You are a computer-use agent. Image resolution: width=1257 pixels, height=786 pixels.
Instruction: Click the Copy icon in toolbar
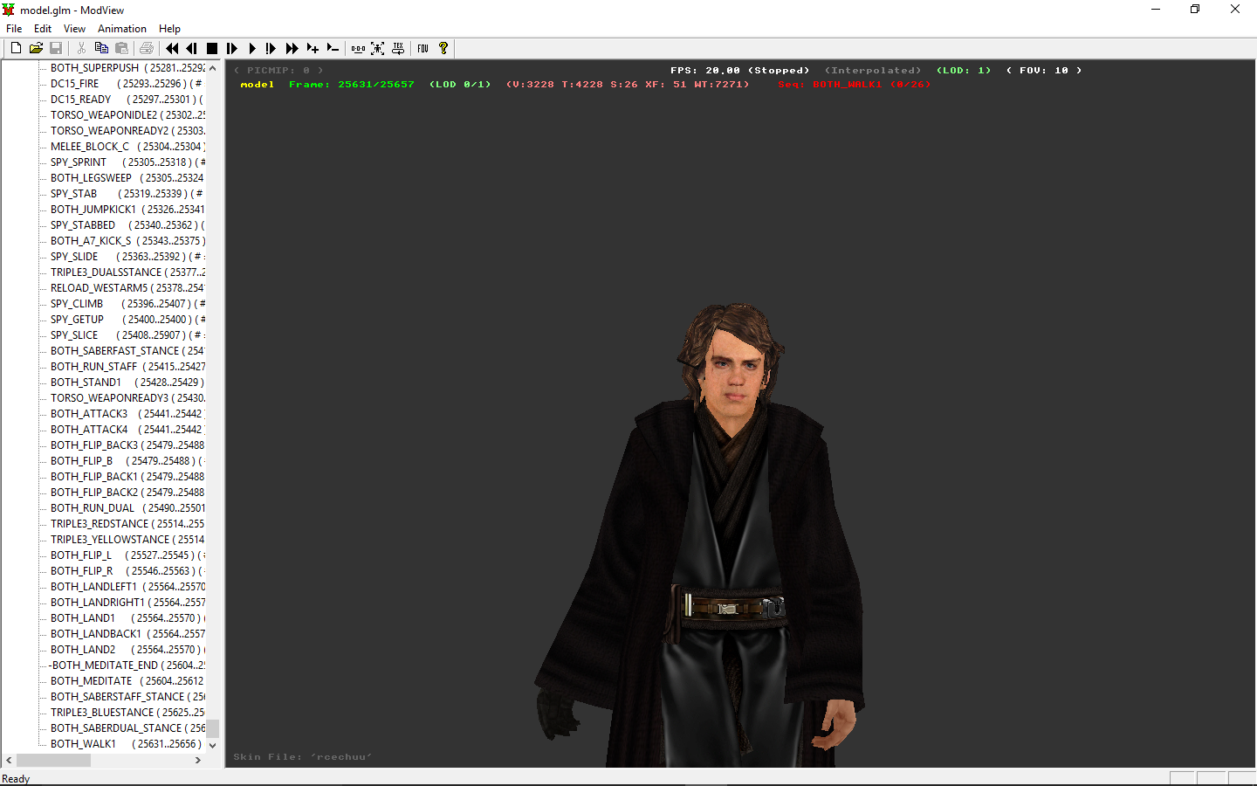click(x=101, y=48)
